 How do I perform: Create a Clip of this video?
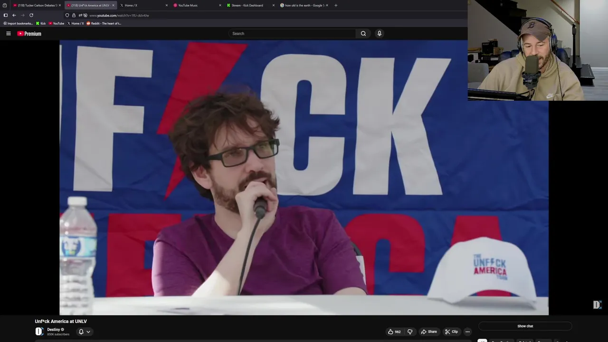pyautogui.click(x=451, y=332)
